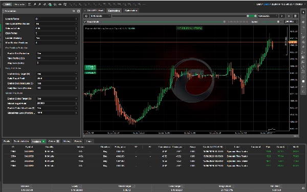Screen dimensions: 307x192
Task: Click the Equity info icon
Action: pos(80,186)
